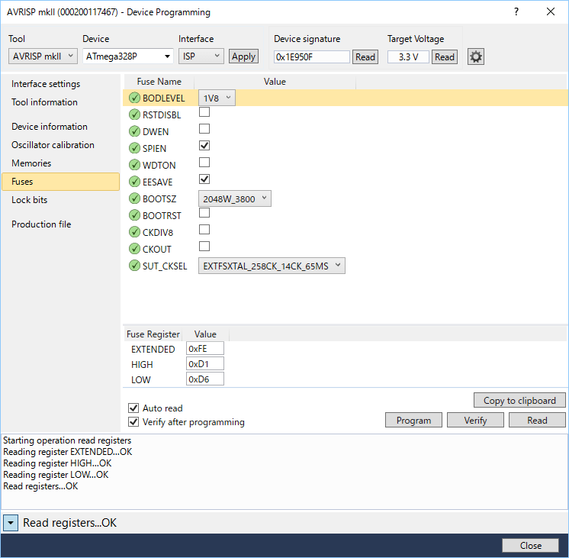
Task: Read the target voltage
Action: 445,57
